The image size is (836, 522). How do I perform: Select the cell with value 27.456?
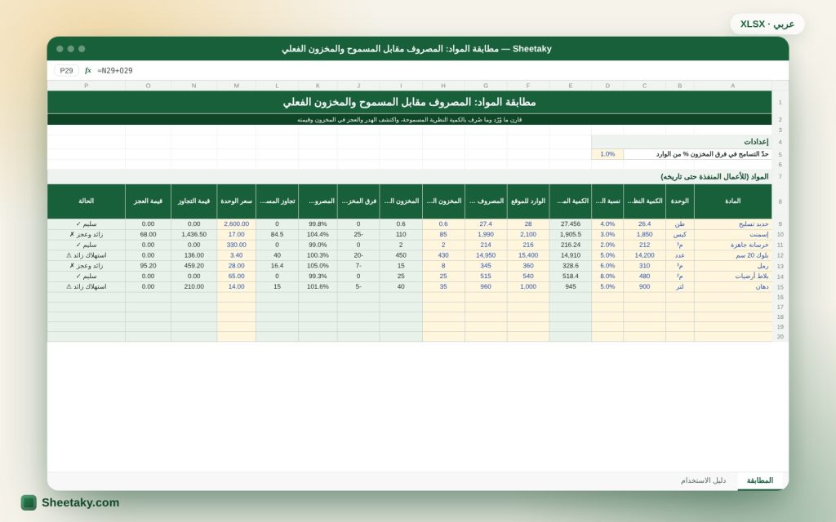click(571, 224)
